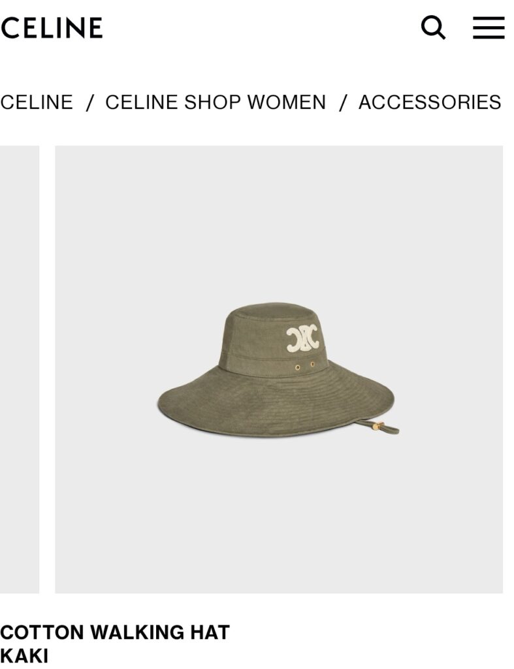The width and height of the screenshot is (514, 669).
Task: Click the right gold eyelet on the hat
Action: (312, 365)
